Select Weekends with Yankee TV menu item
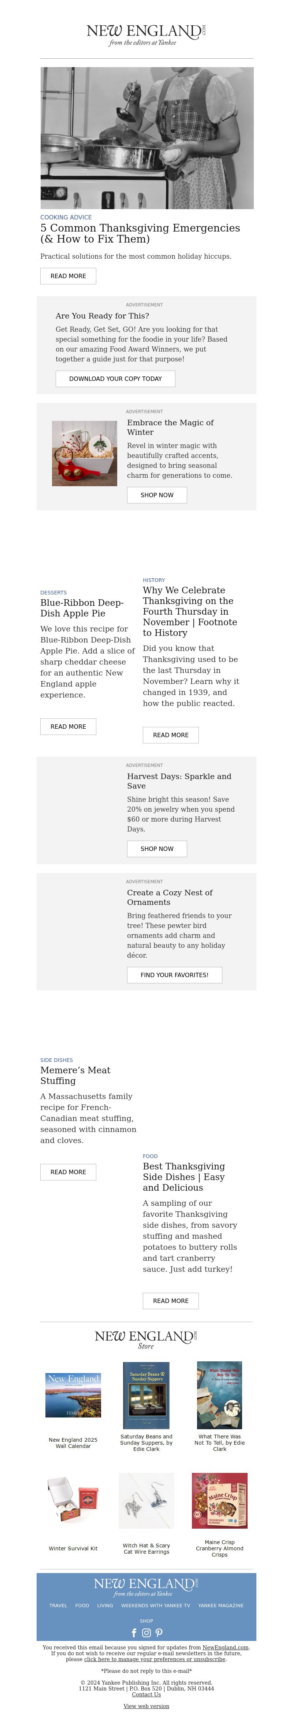293x1718 pixels. [155, 1605]
